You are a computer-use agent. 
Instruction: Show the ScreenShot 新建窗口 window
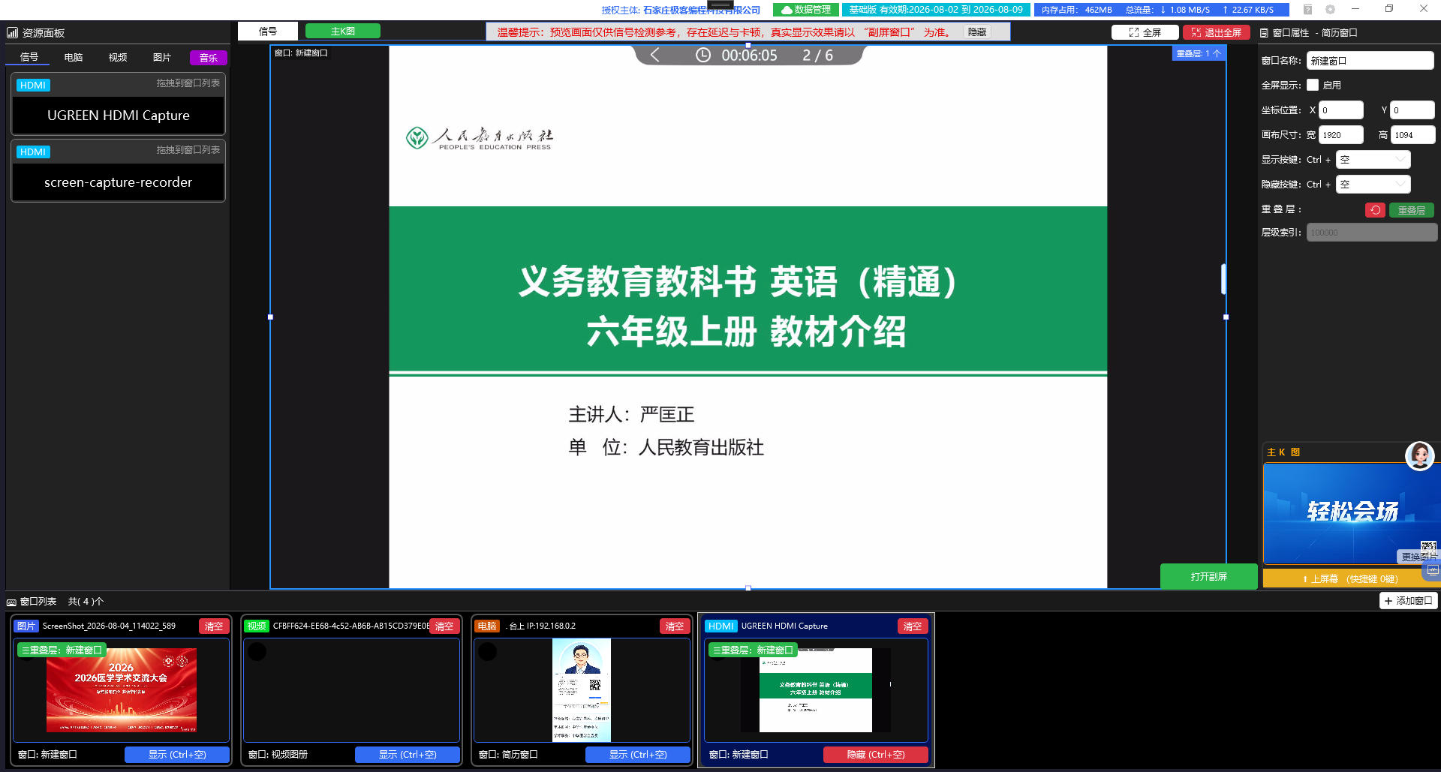(x=177, y=755)
